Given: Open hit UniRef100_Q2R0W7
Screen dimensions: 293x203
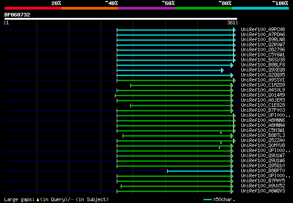Looking at the screenshot, I should click(263, 44).
